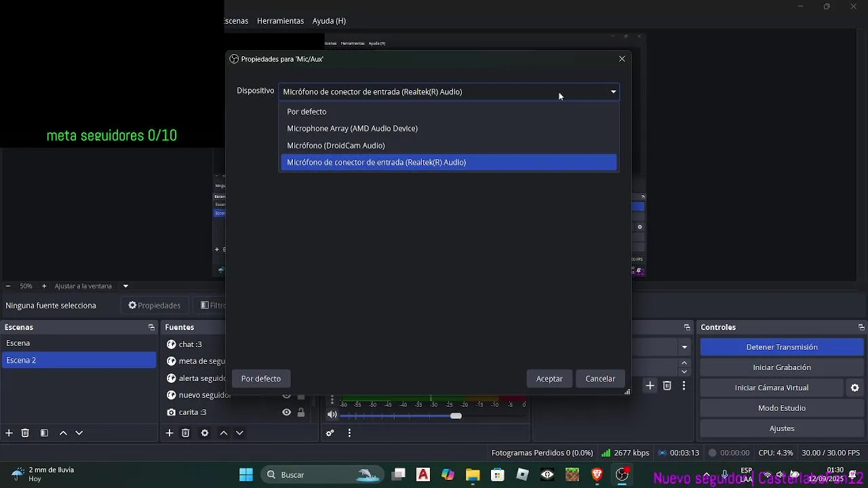The width and height of the screenshot is (868, 488).
Task: Toggle lock on 'carita :3' source
Action: point(301,412)
